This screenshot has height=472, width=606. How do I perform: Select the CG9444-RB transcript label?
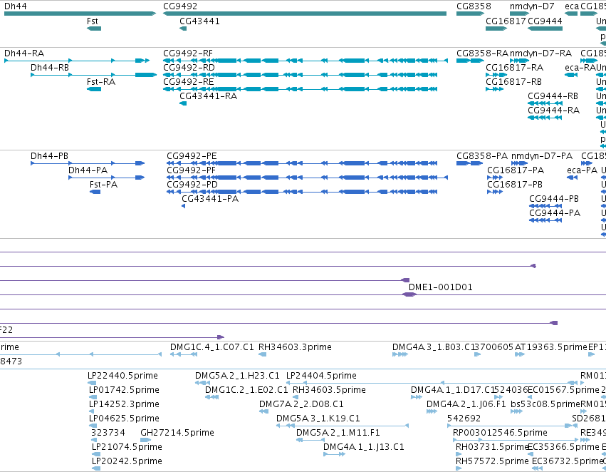tap(553, 96)
